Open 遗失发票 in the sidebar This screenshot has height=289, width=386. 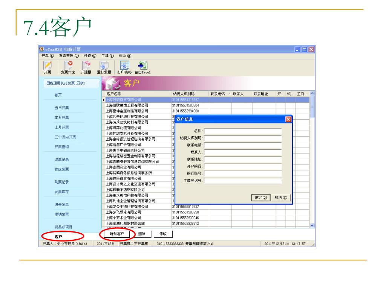pyautogui.click(x=61, y=204)
